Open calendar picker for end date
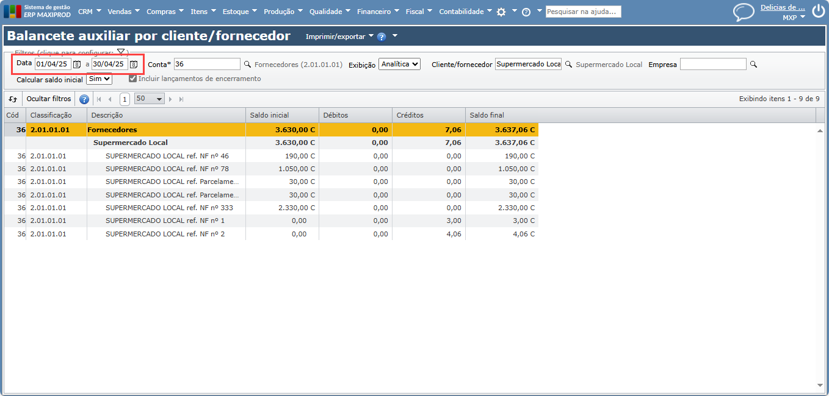 [134, 64]
